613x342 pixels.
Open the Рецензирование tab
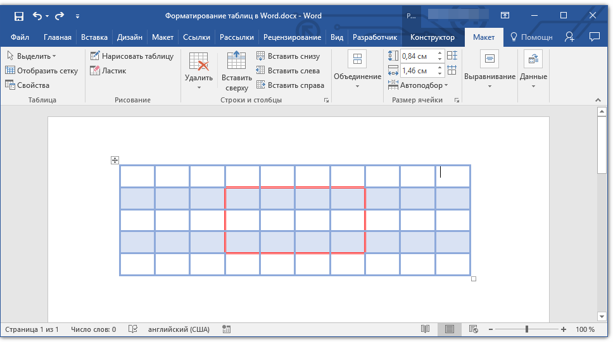pos(292,37)
